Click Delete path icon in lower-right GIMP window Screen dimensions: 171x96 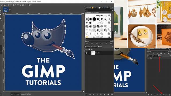(x=169, y=95)
